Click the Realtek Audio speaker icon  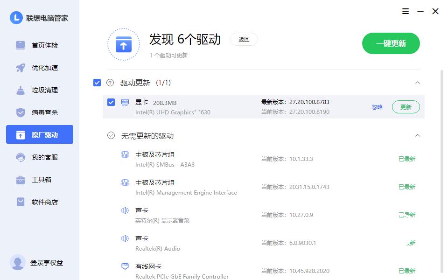(125, 238)
